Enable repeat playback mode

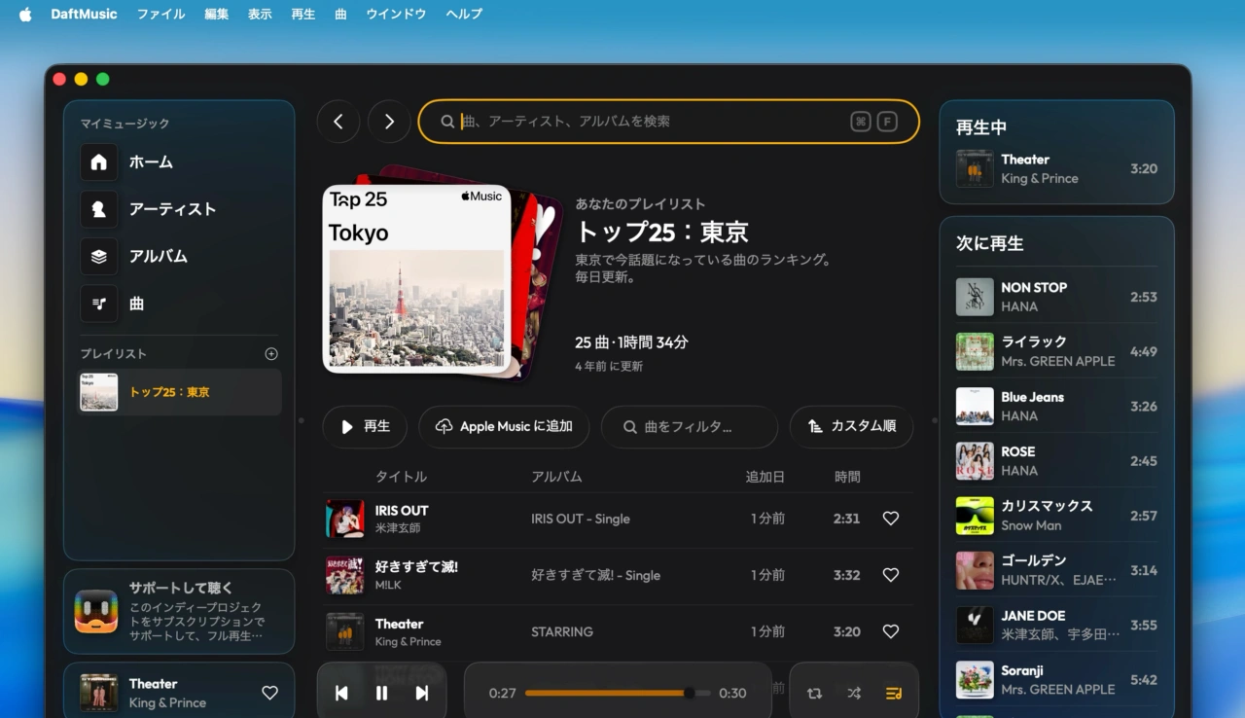[814, 693]
